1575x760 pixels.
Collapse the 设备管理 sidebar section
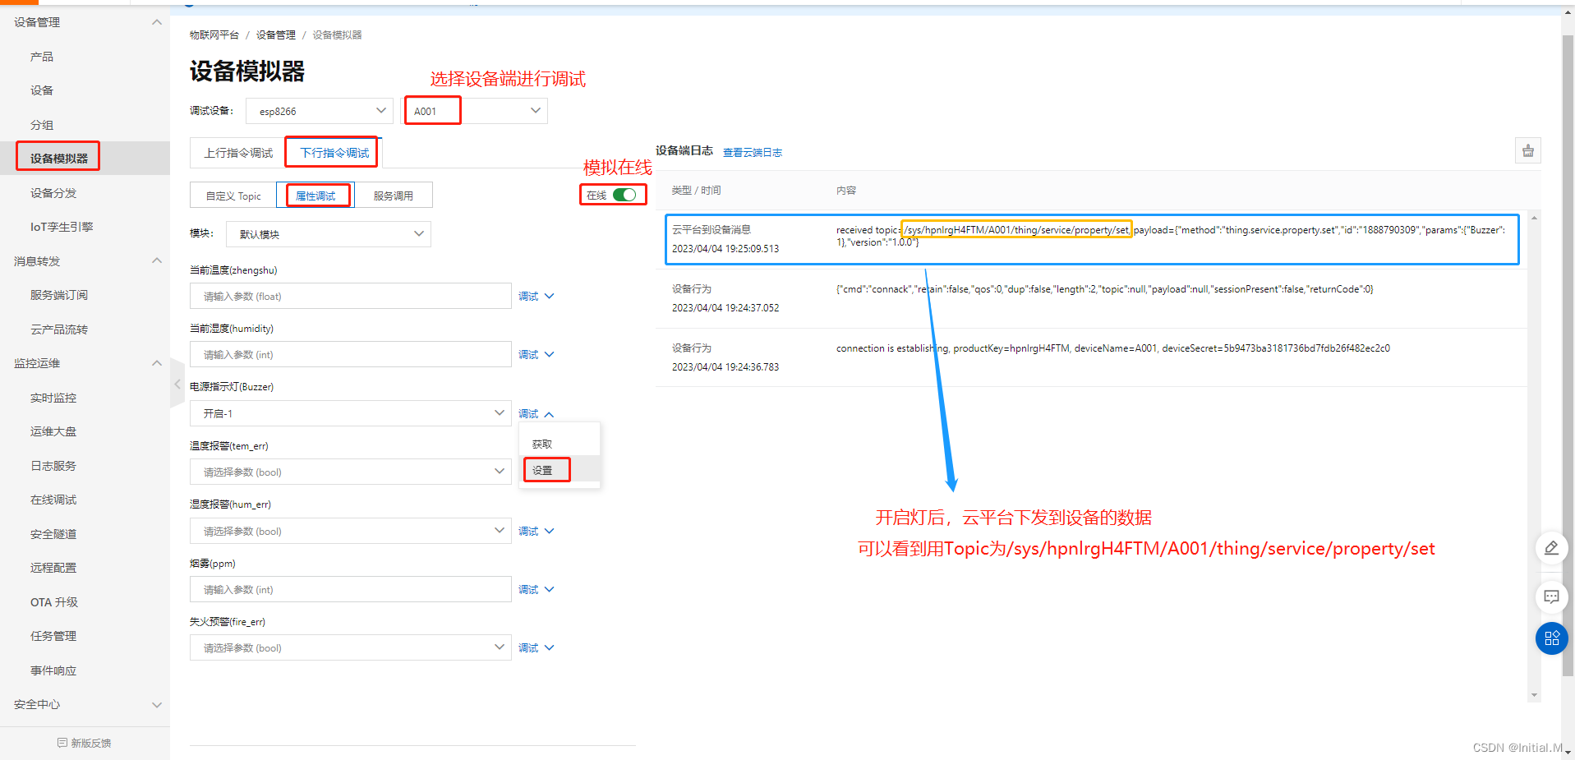157,22
